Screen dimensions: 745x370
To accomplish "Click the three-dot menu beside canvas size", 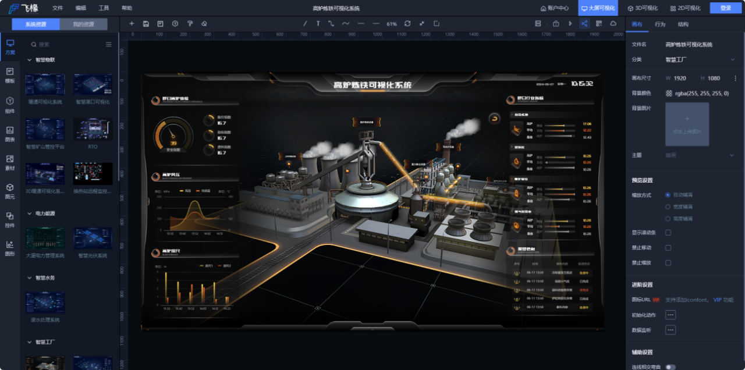I will 736,78.
